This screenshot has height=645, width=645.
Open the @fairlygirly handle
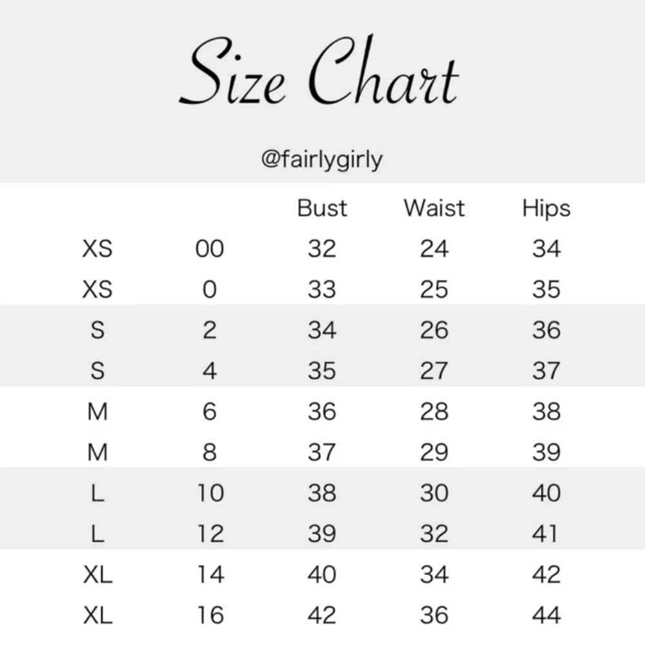coord(321,159)
